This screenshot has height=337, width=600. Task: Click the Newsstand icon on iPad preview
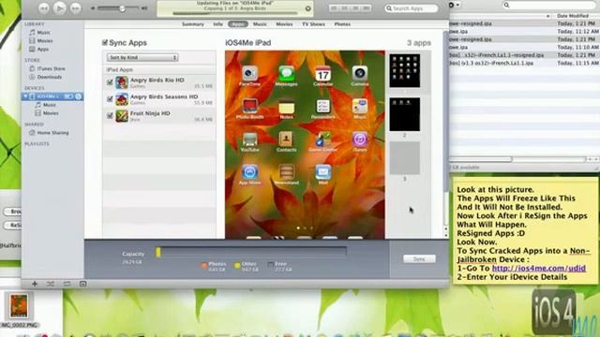click(286, 172)
